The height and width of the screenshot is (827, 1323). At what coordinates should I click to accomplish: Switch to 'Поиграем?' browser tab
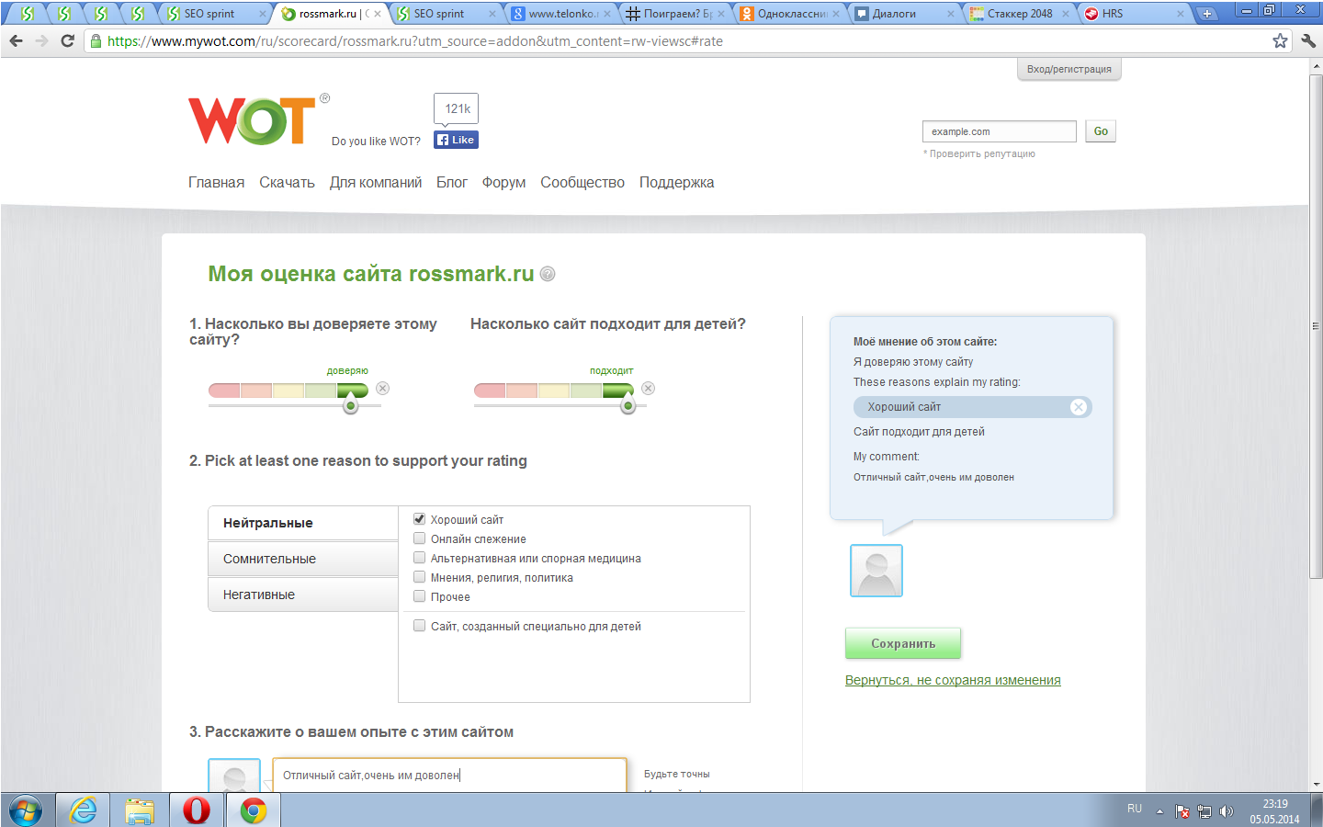[x=674, y=14]
